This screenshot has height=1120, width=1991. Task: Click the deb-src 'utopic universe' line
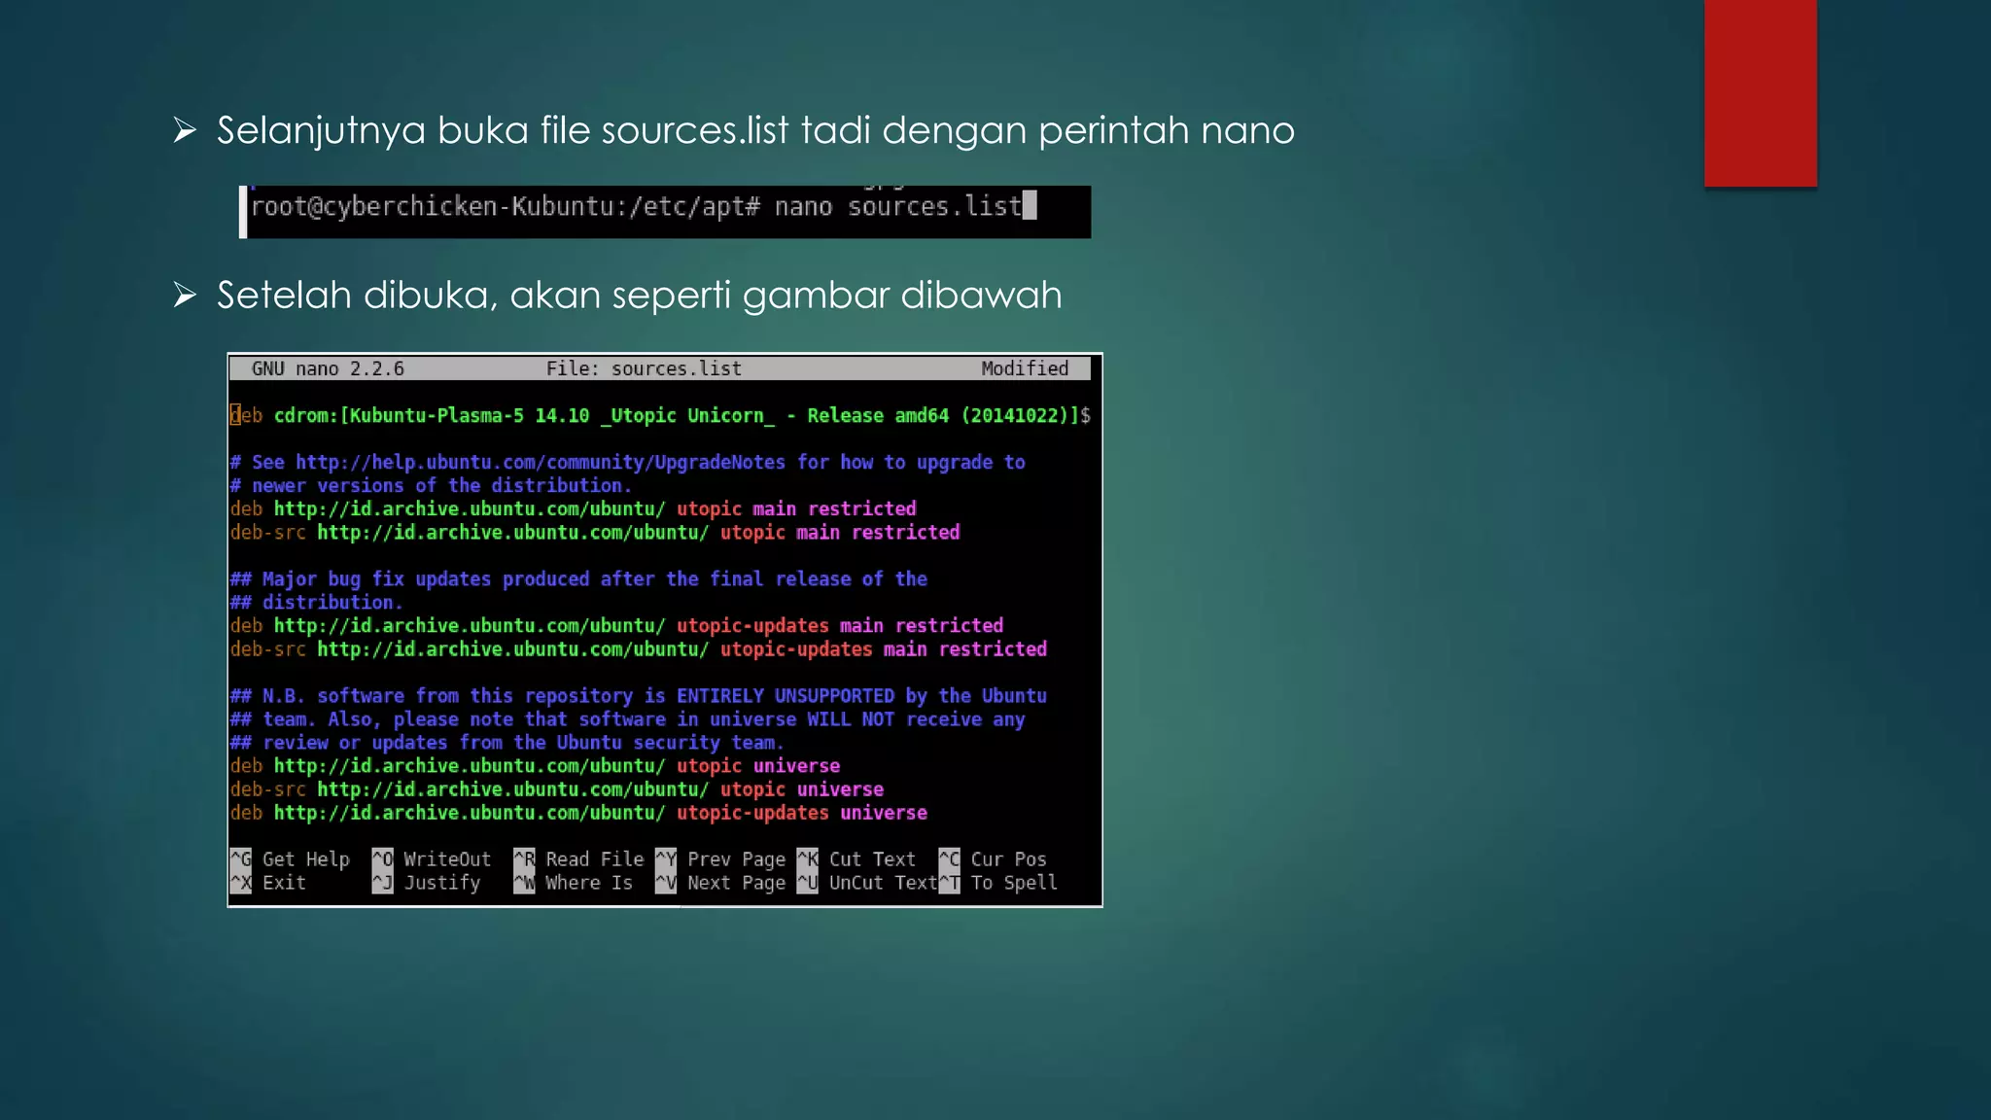pos(557,789)
